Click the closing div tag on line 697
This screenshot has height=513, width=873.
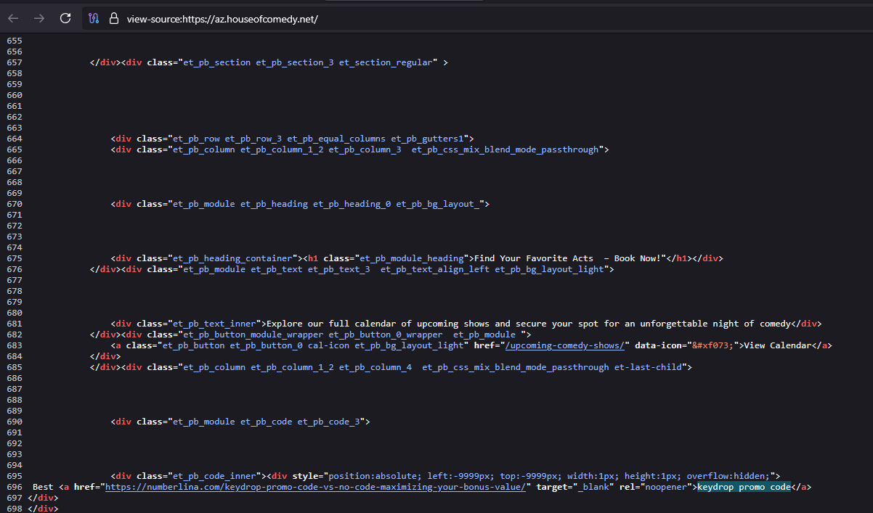[43, 498]
